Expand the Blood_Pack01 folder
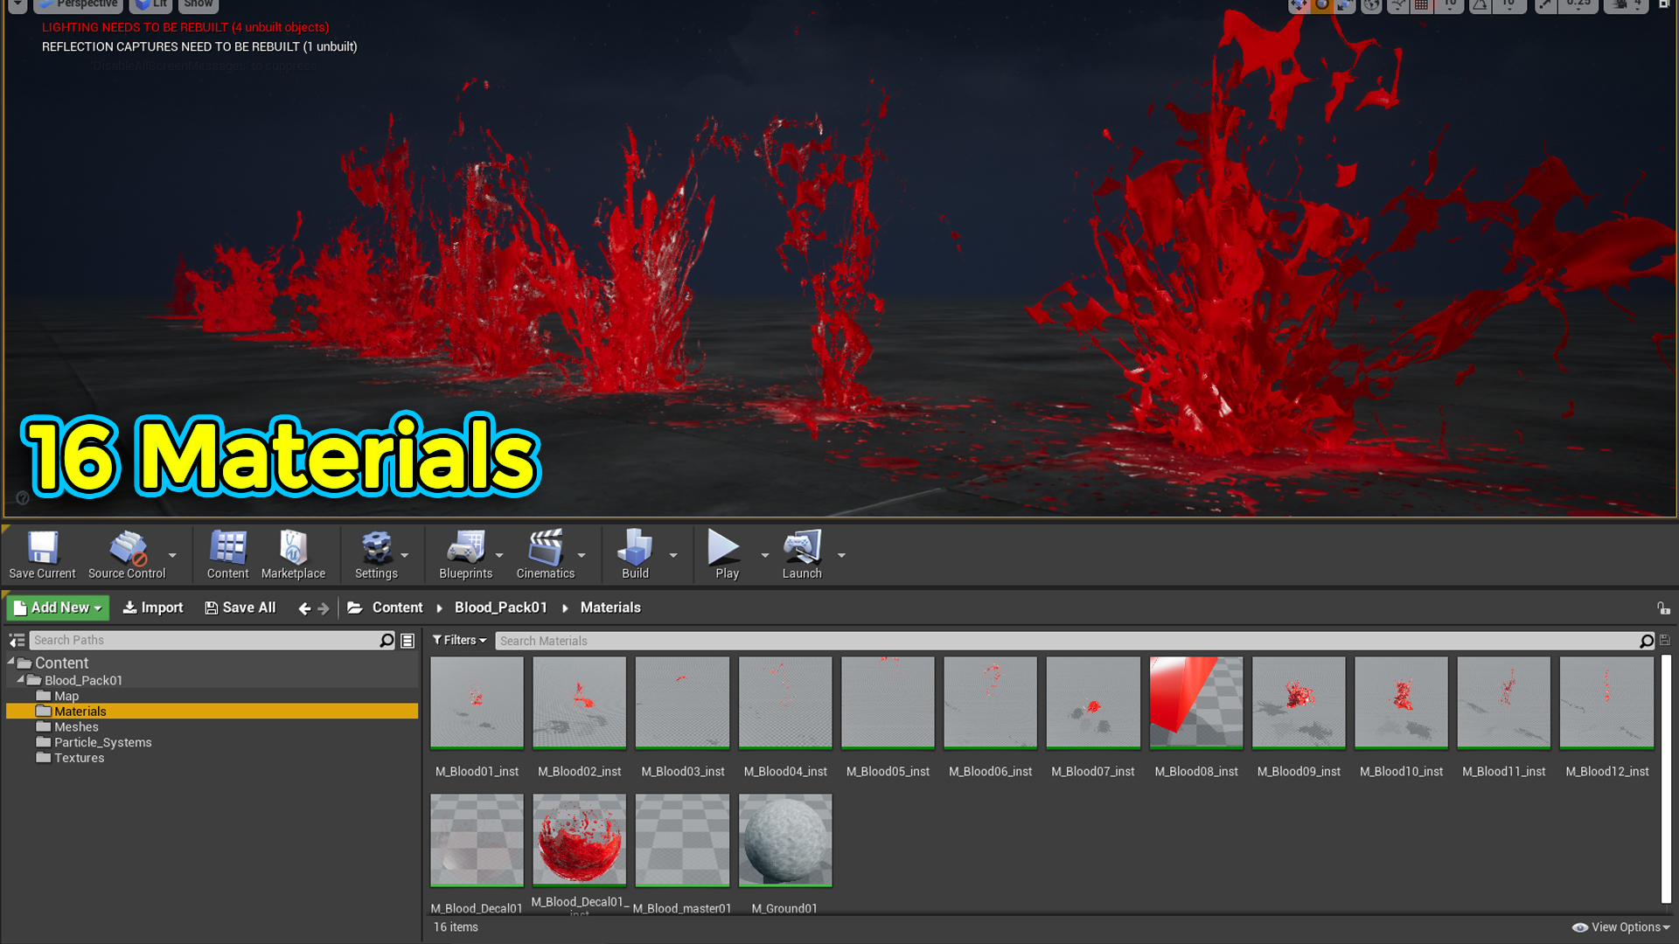This screenshot has width=1679, height=944. tap(23, 679)
